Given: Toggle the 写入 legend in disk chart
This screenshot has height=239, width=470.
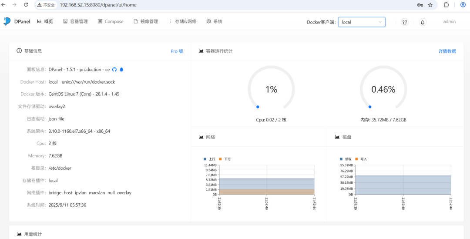Looking at the screenshot, I should point(361,159).
